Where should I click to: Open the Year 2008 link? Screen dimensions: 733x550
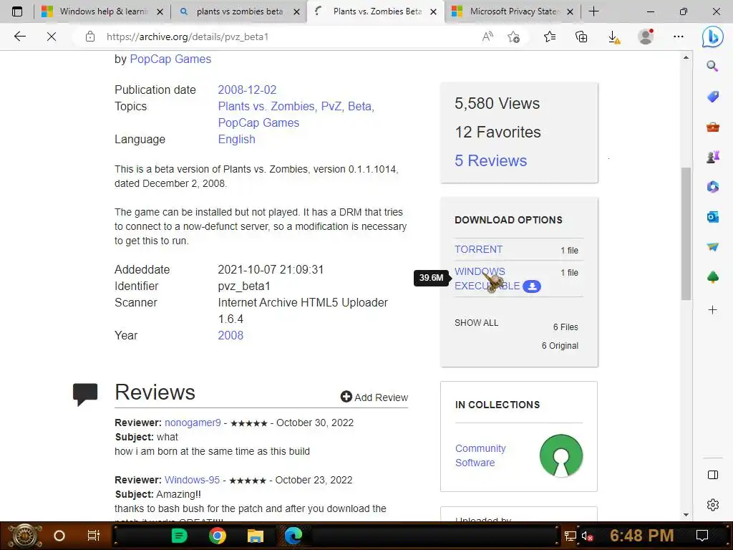click(x=230, y=335)
